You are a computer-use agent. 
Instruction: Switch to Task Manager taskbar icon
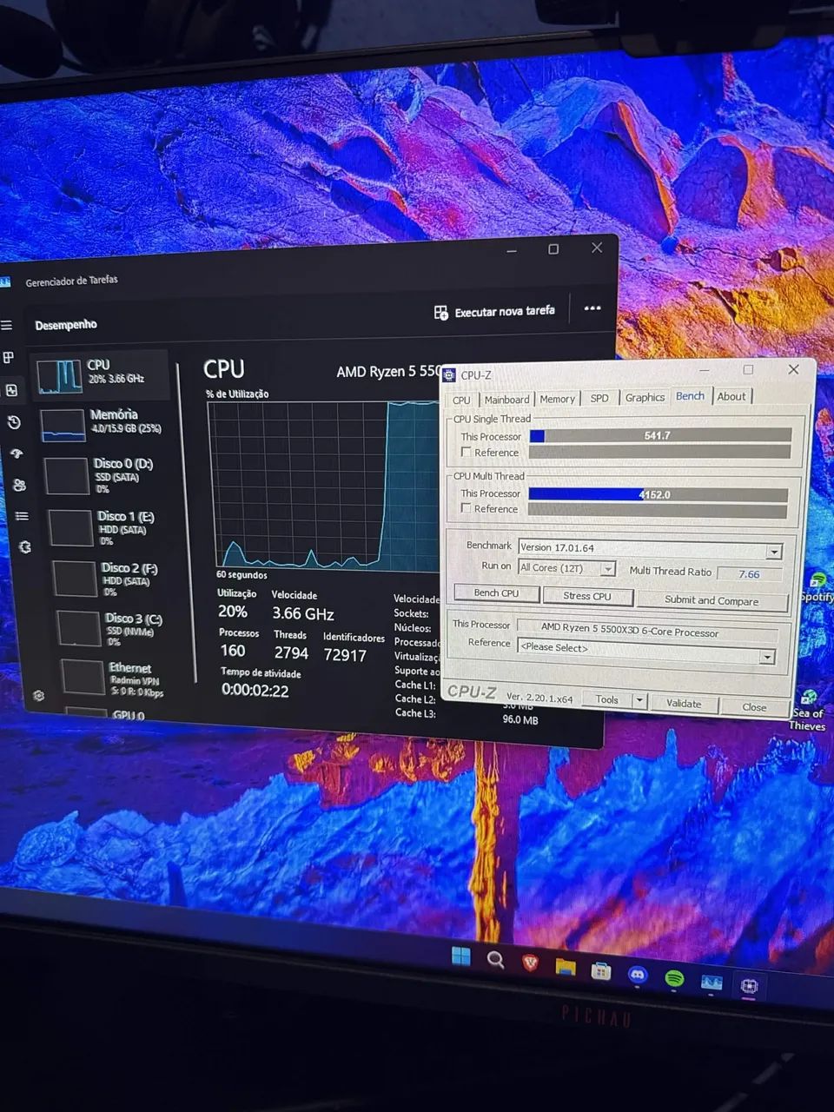(x=712, y=983)
